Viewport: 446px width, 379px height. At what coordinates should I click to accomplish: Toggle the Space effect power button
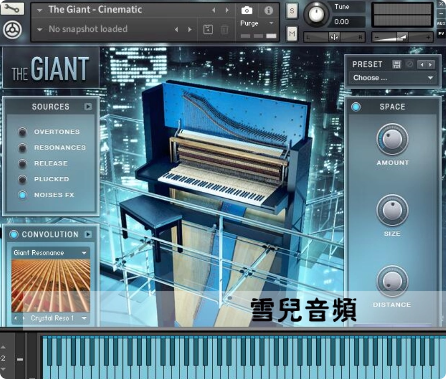[x=356, y=107]
